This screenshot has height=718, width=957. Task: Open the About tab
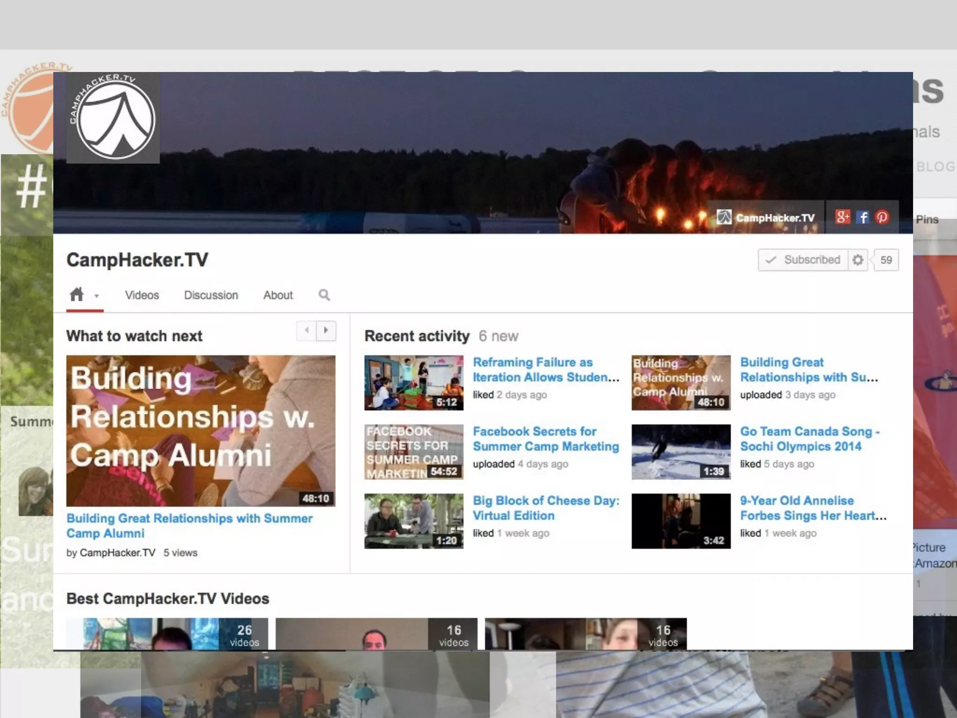[278, 295]
